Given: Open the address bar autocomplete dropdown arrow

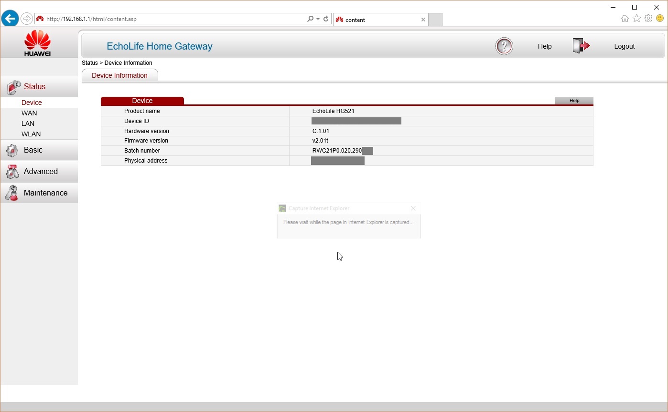Looking at the screenshot, I should 318,19.
